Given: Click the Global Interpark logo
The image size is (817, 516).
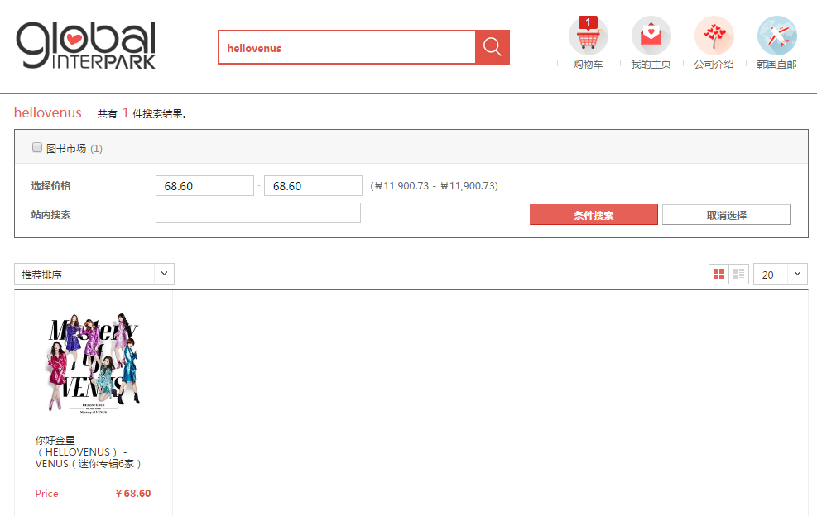Looking at the screenshot, I should [86, 45].
